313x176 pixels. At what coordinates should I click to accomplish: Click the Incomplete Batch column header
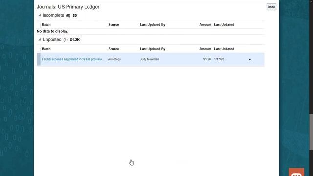point(46,25)
